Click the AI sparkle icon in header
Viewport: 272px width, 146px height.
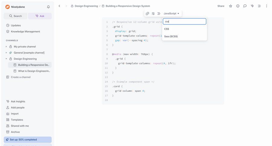tap(252, 6)
